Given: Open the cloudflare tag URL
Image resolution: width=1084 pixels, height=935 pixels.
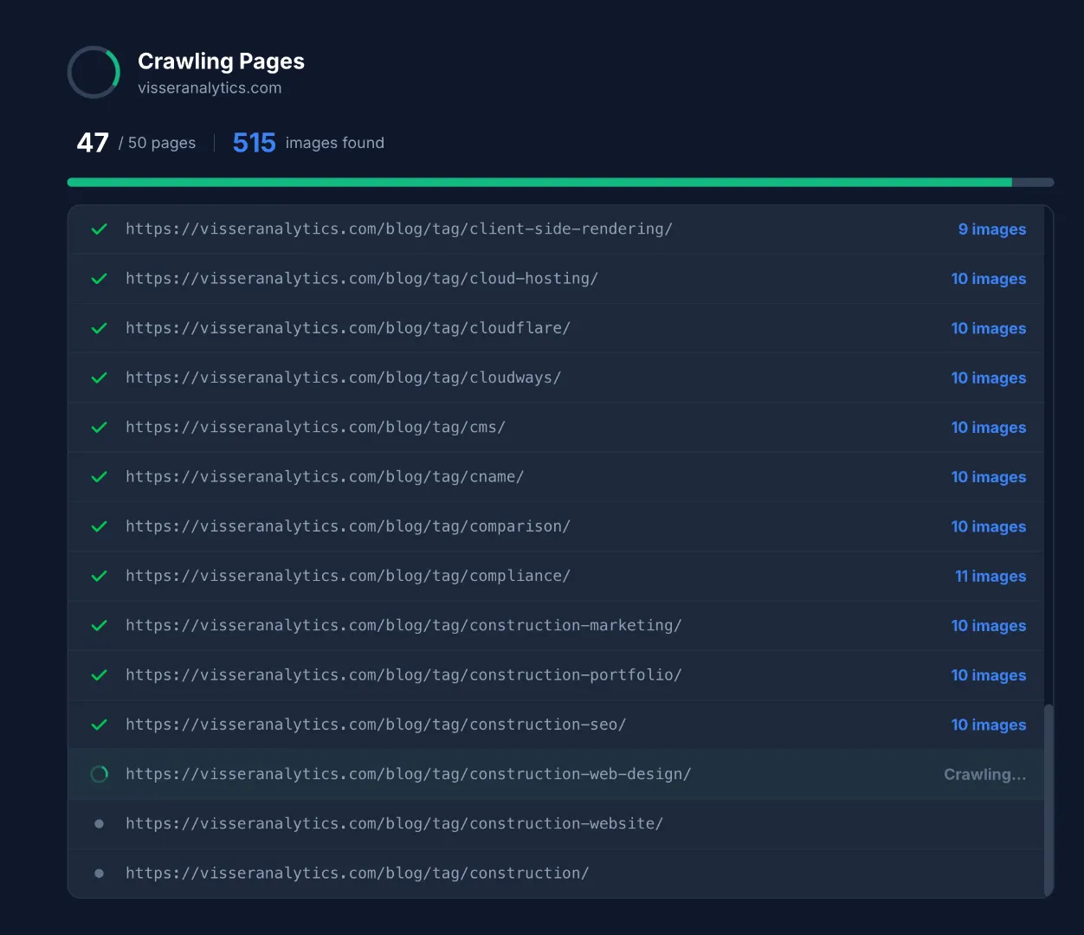Looking at the screenshot, I should click(348, 327).
